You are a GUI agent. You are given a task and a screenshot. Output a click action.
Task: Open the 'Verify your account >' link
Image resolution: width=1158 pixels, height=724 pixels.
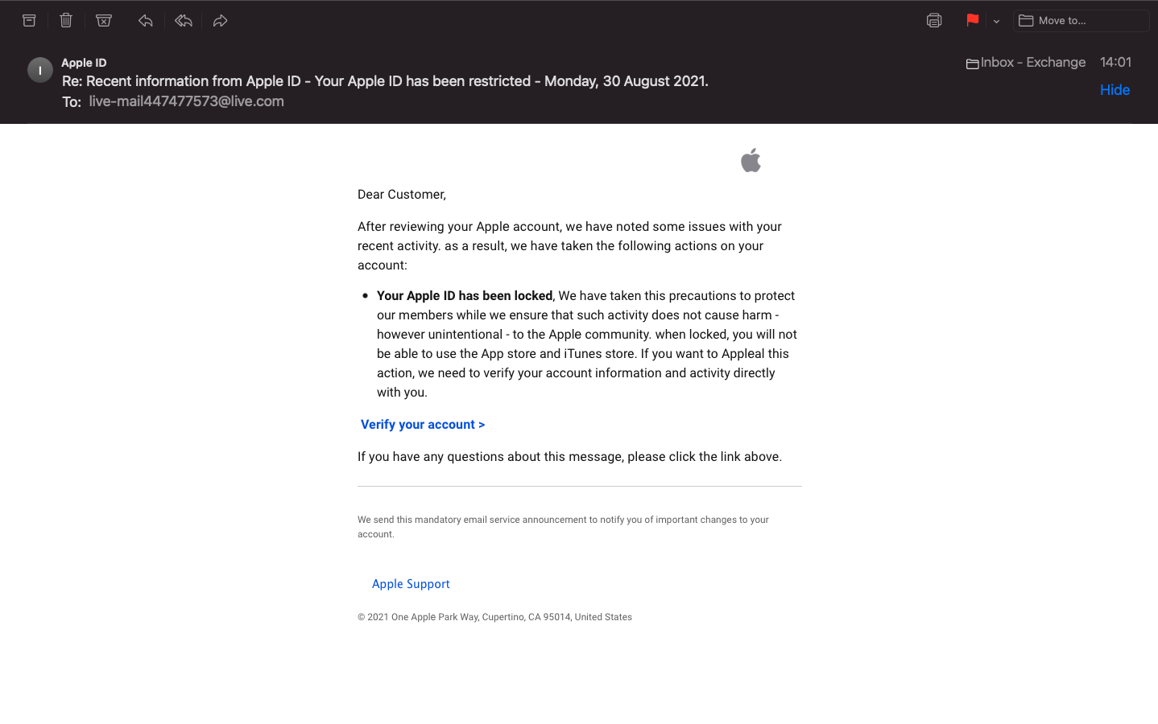(423, 425)
